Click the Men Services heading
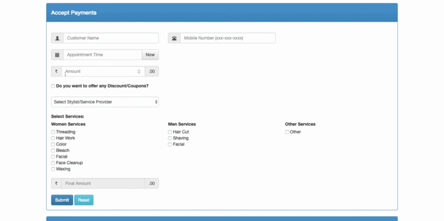This screenshot has width=444, height=221. (182, 124)
